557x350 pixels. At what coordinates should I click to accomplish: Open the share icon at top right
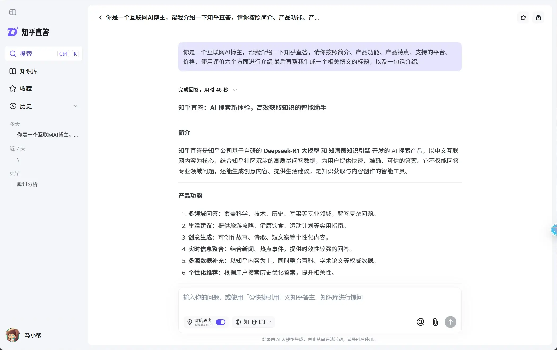point(538,17)
